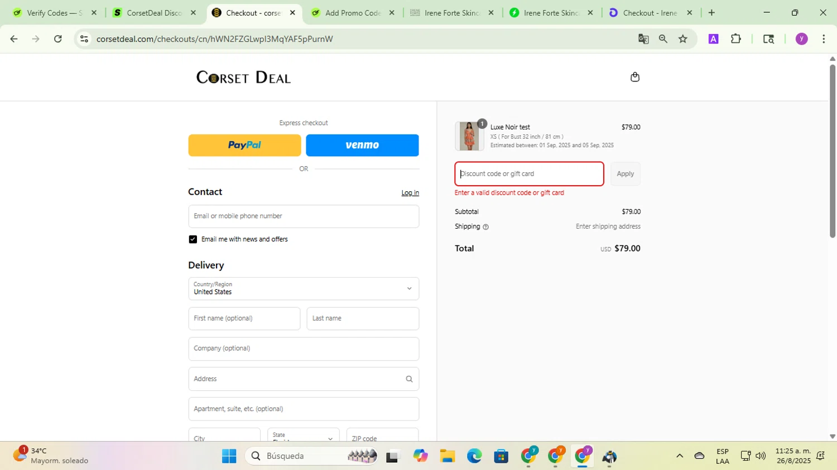
Task: Open Copilot from the taskbar
Action: pos(420,456)
